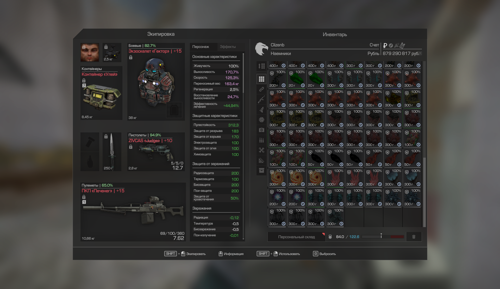Click the Защита от кровотечения 50% row
The height and width of the screenshot is (289, 500).
(x=216, y=198)
